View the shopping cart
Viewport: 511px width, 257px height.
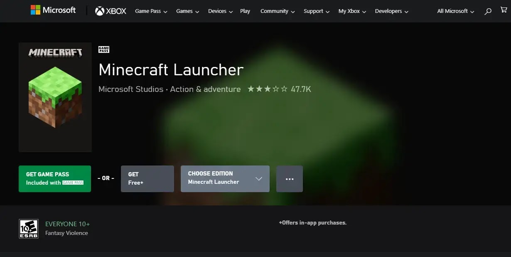click(x=504, y=10)
